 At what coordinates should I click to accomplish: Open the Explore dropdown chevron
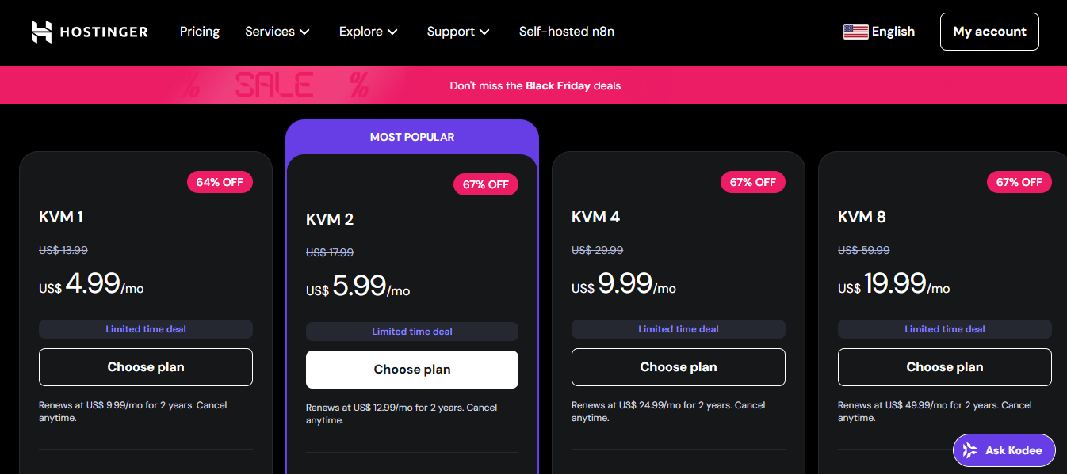pyautogui.click(x=392, y=32)
